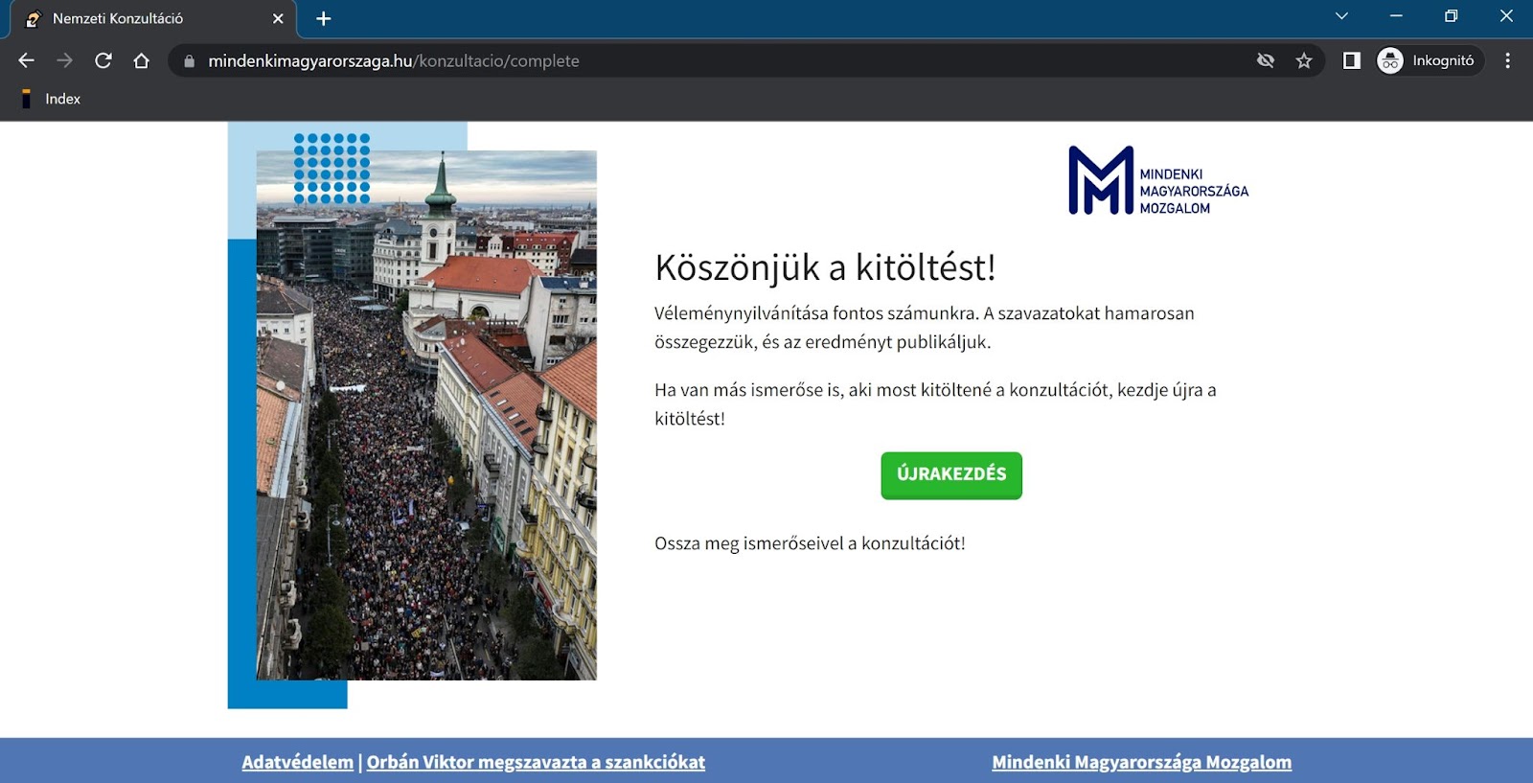The image size is (1533, 783).
Task: Bookmark this page with the star
Action: tap(1304, 60)
